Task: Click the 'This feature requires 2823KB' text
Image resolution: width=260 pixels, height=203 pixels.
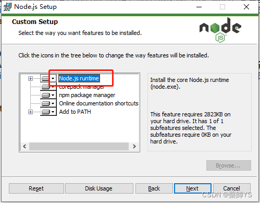Action: coord(191,128)
